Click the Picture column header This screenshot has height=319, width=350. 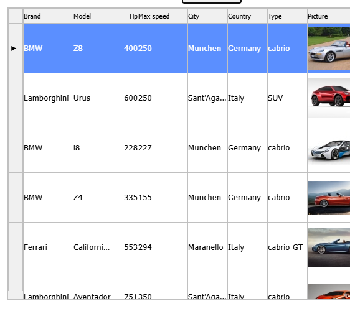click(329, 16)
